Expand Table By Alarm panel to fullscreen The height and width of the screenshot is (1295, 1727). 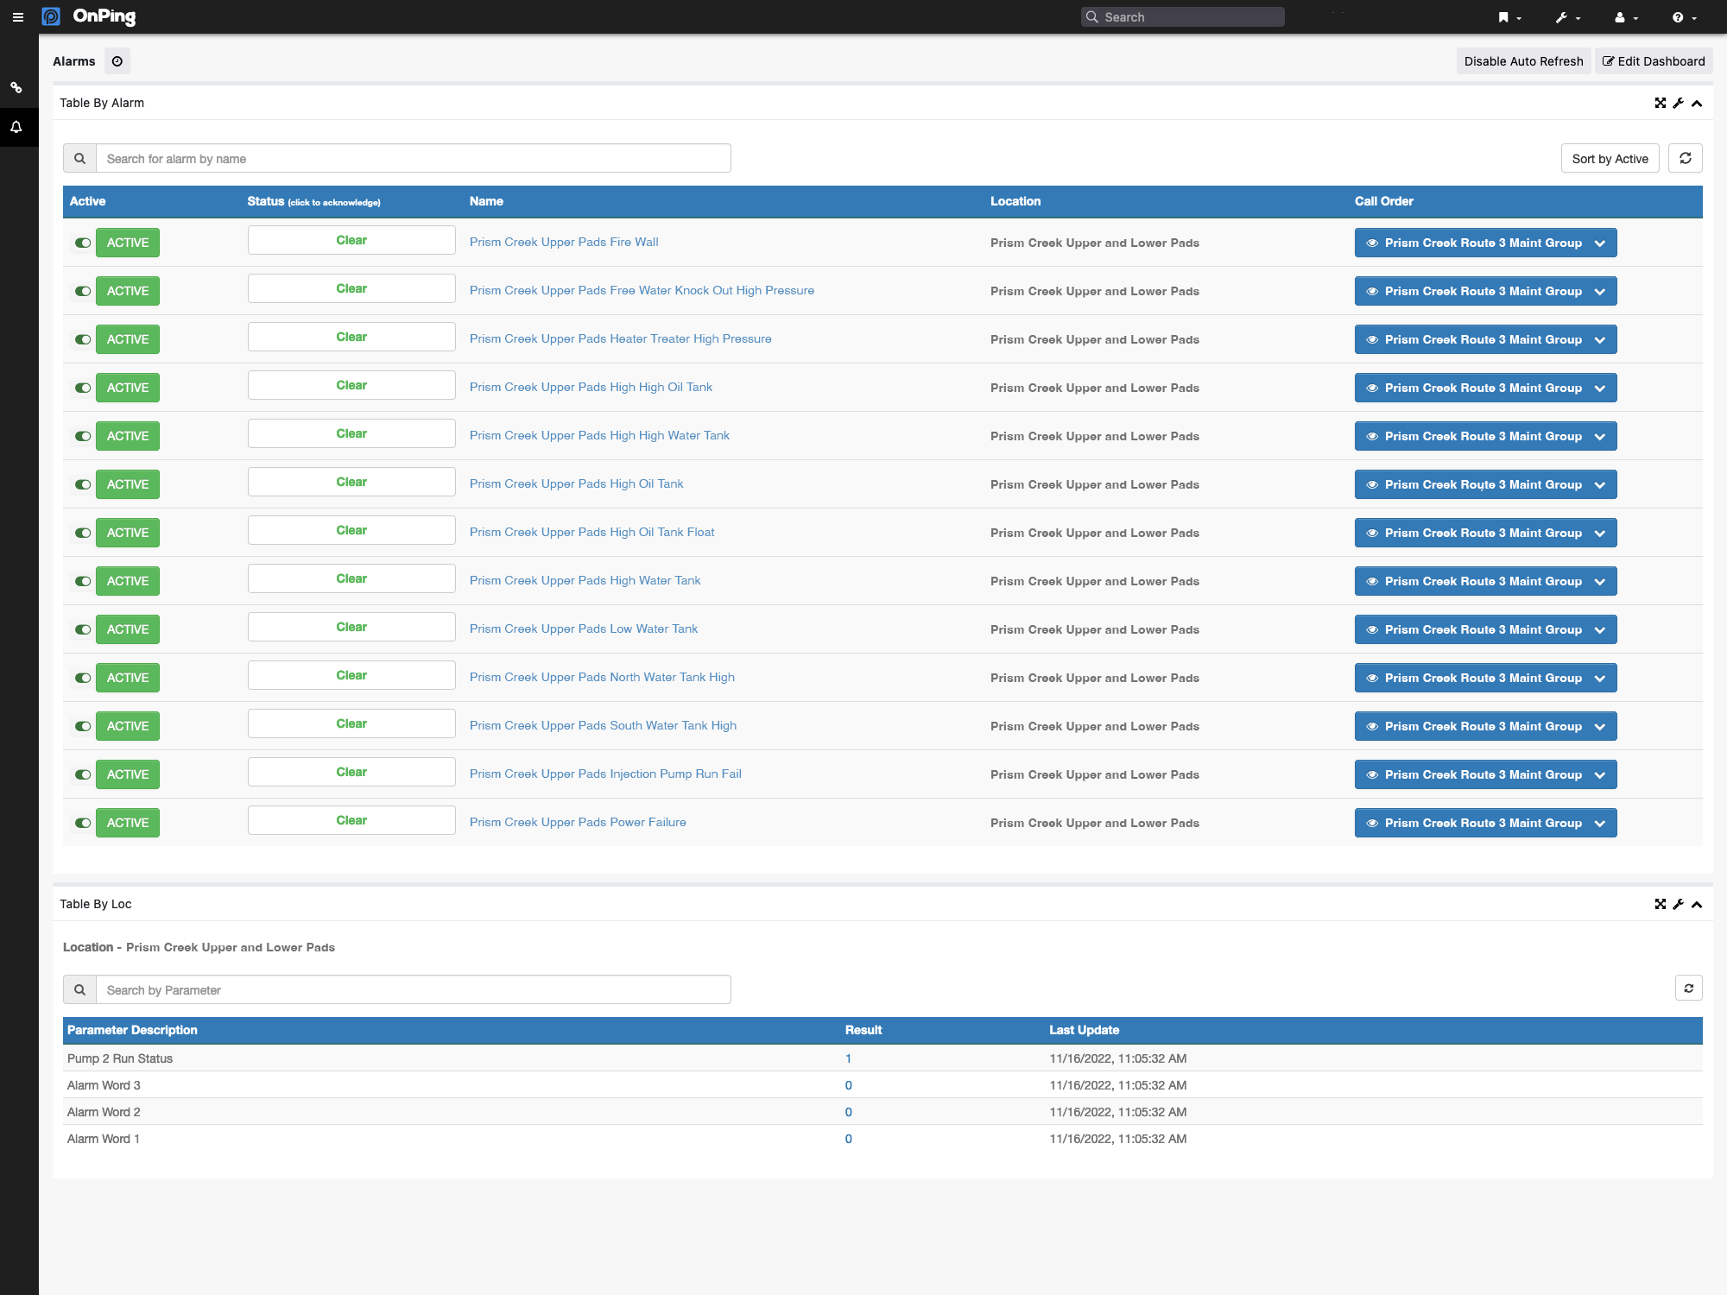(1661, 103)
